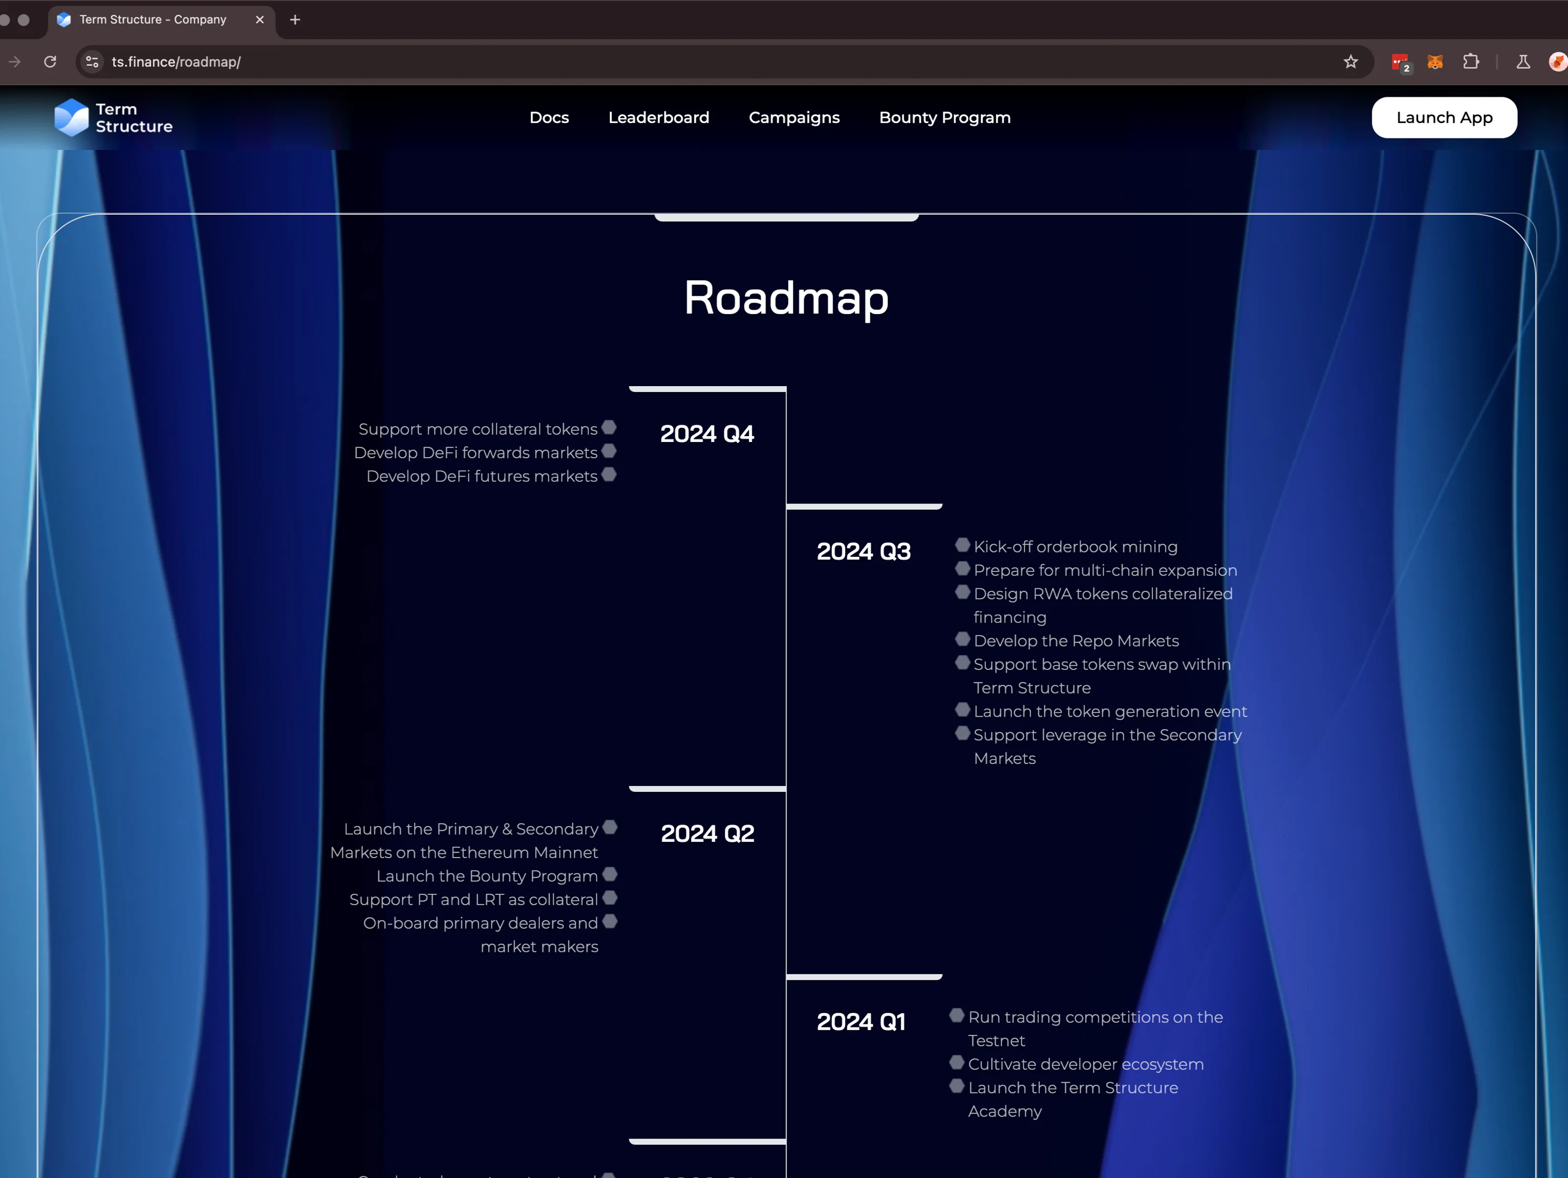Click 'Develop DeFi futures markets' text
1568x1178 pixels.
pos(482,476)
